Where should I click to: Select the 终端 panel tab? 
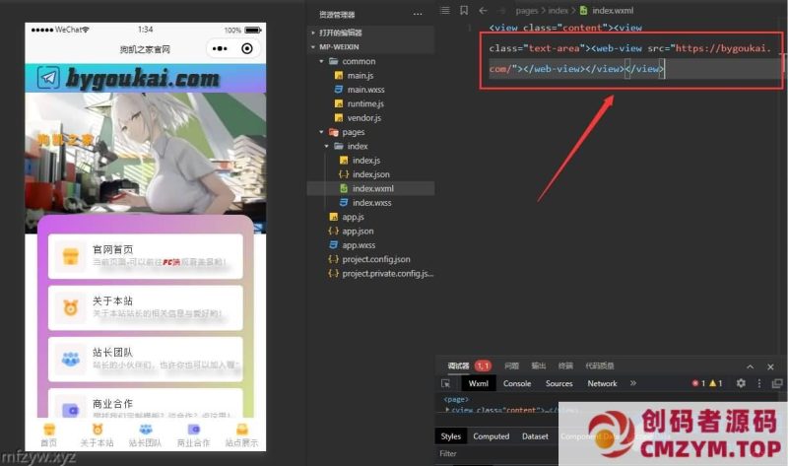click(x=565, y=366)
